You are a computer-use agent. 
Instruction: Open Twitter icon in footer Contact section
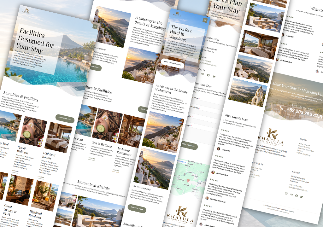pos(301,197)
